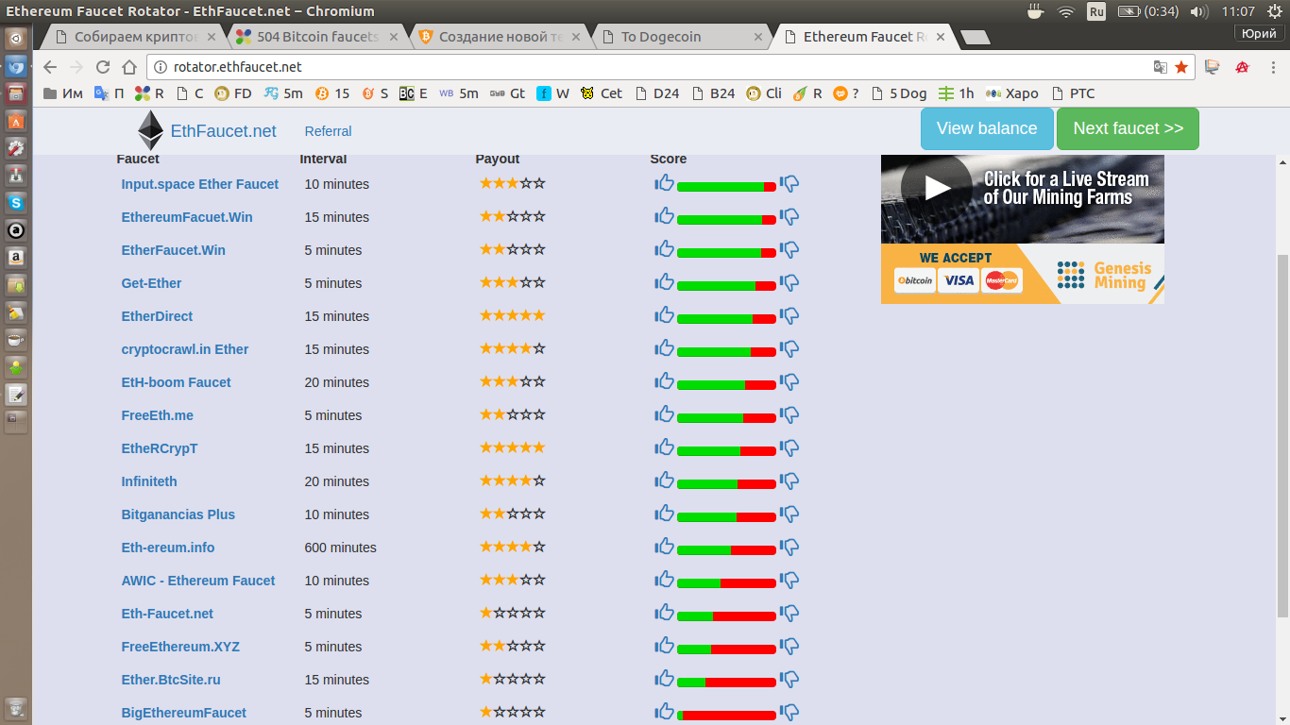The width and height of the screenshot is (1290, 725).
Task: Open the clock 11:07 menu
Action: pyautogui.click(x=1238, y=11)
